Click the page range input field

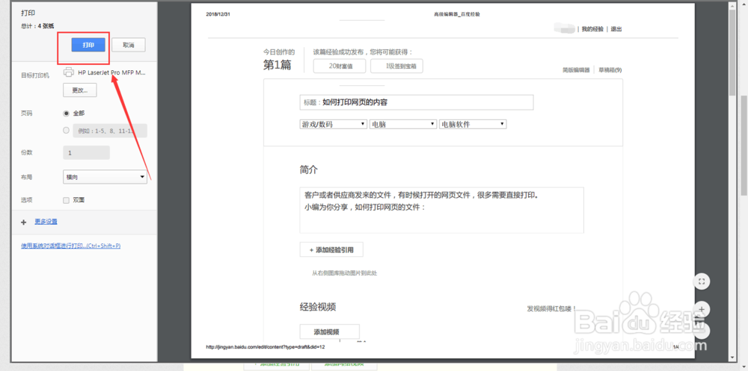click(x=110, y=131)
